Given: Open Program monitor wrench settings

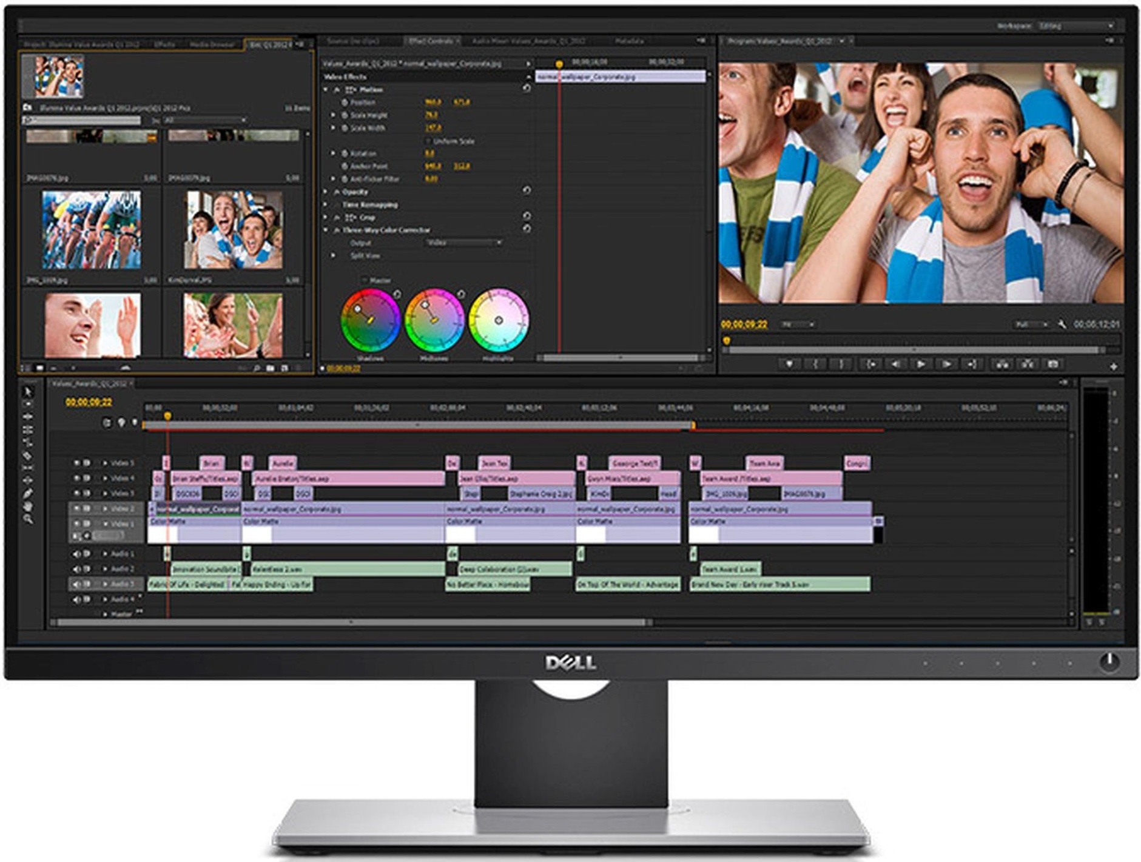Looking at the screenshot, I should pos(1062,325).
